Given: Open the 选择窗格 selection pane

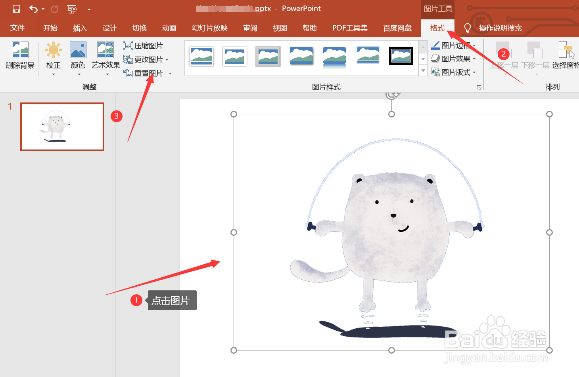Looking at the screenshot, I should 566,55.
